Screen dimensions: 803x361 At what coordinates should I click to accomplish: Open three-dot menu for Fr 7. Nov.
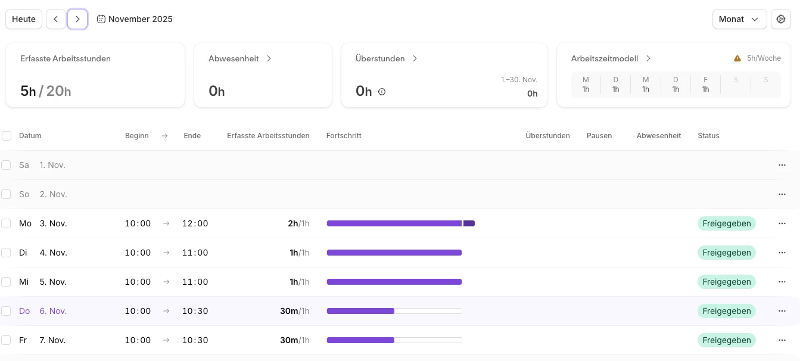[782, 340]
